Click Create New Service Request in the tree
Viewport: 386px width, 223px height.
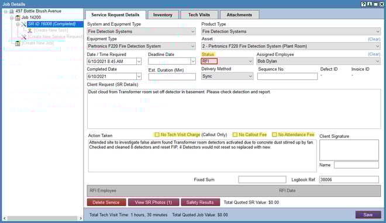(x=55, y=37)
